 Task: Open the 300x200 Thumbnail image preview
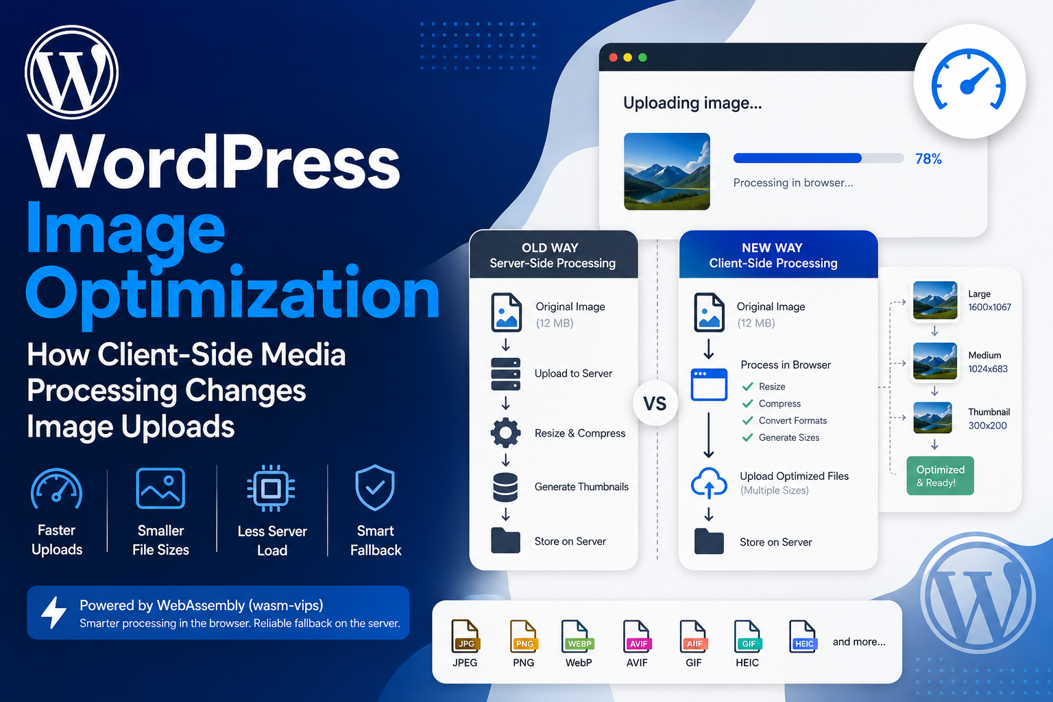click(x=933, y=417)
